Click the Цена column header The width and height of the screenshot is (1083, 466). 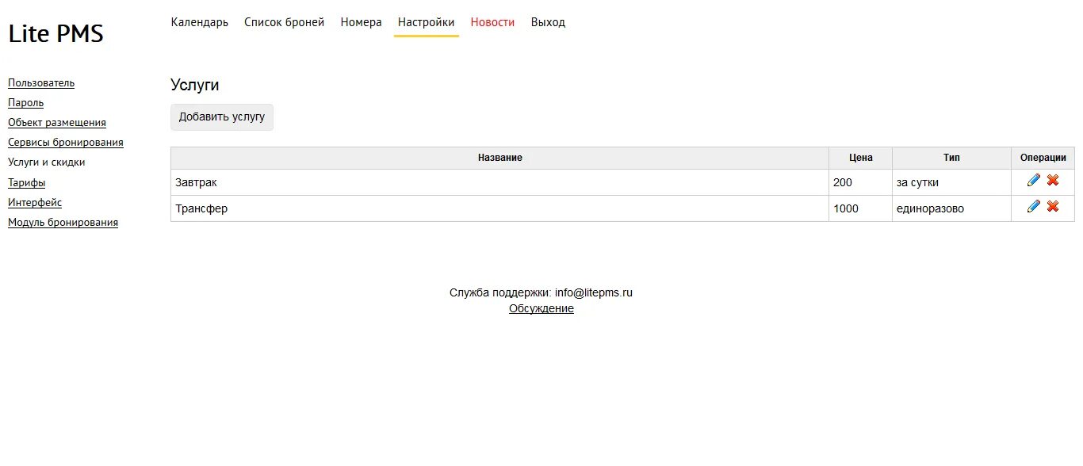[x=860, y=158]
